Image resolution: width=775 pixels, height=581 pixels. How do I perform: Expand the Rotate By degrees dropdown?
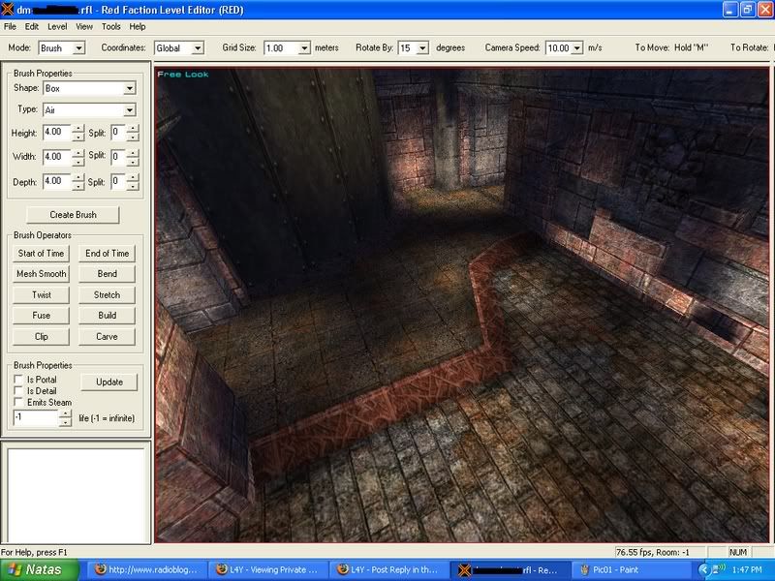tap(422, 48)
